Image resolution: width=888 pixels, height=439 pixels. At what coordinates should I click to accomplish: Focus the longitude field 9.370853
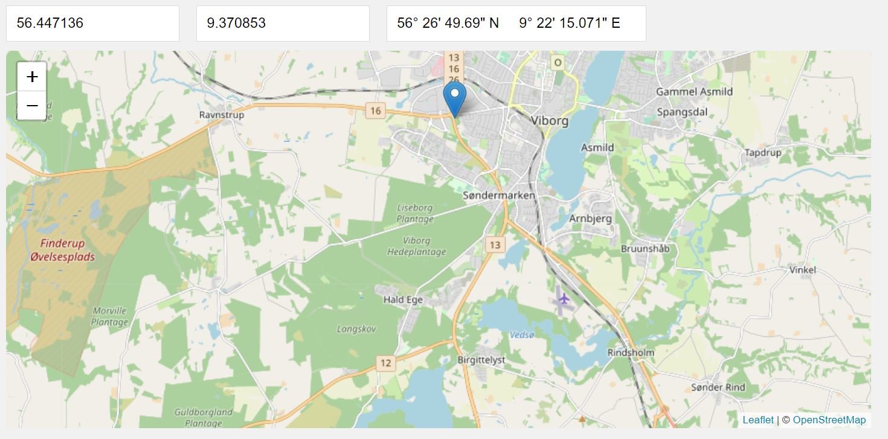tap(283, 24)
